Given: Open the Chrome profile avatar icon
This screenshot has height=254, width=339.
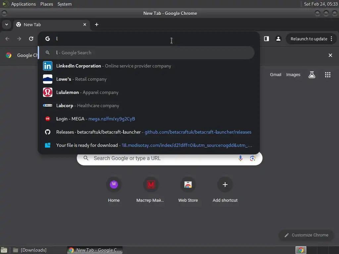Looking at the screenshot, I should (278, 39).
